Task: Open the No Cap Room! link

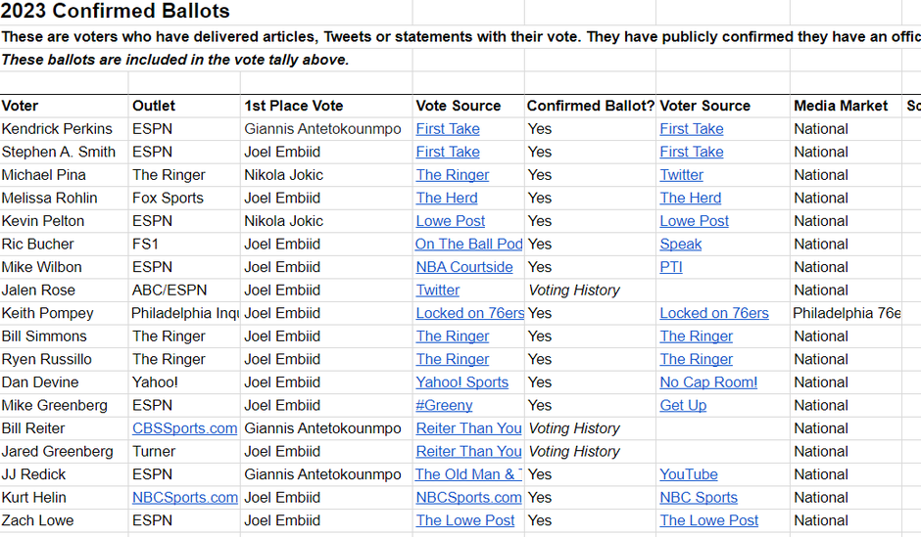Action: (708, 382)
